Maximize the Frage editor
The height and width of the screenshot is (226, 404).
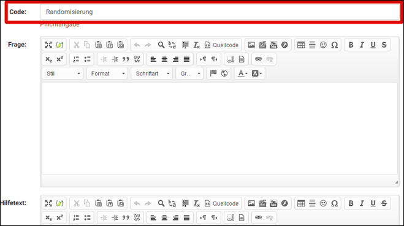pos(48,45)
